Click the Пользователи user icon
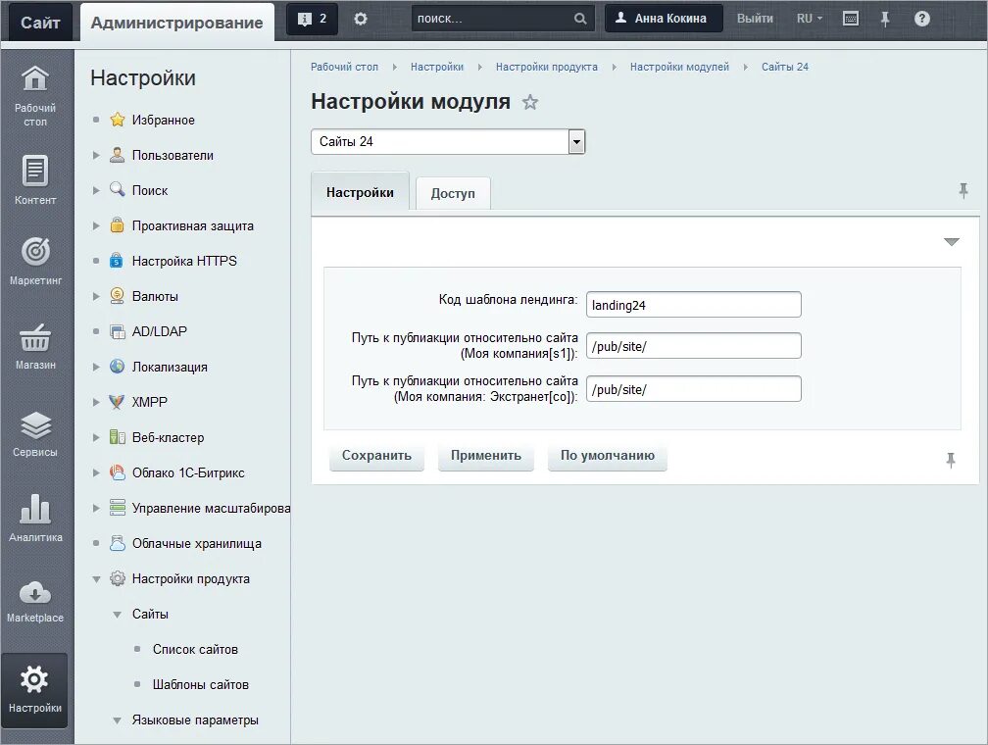This screenshot has width=988, height=745. pyautogui.click(x=118, y=155)
